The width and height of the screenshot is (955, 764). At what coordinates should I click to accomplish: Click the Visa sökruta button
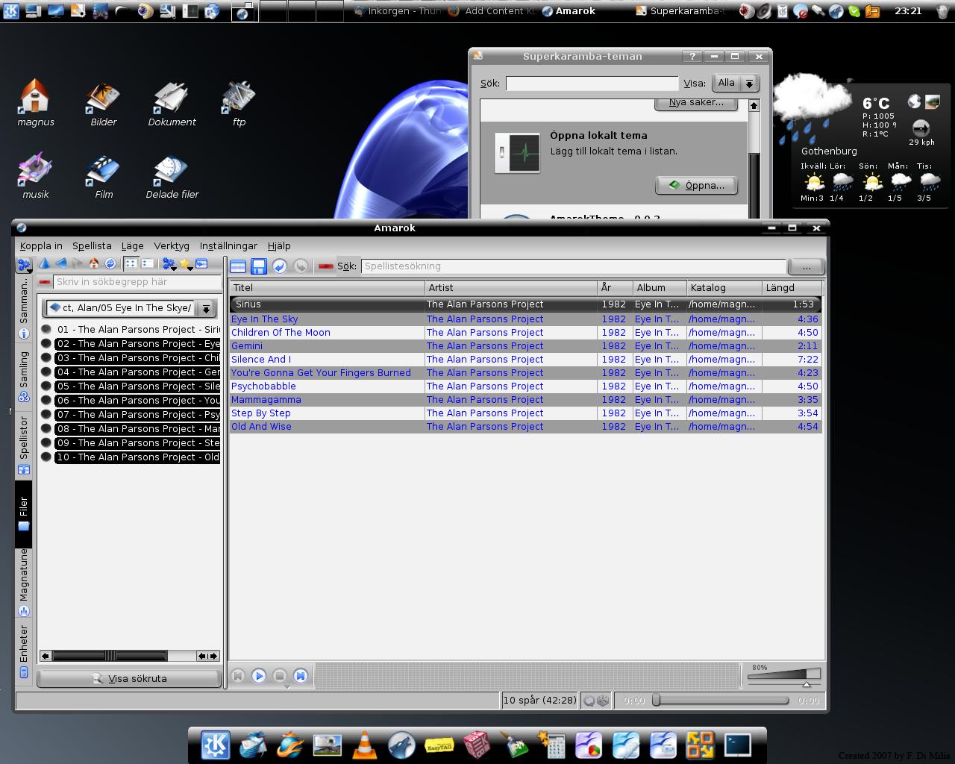[129, 678]
